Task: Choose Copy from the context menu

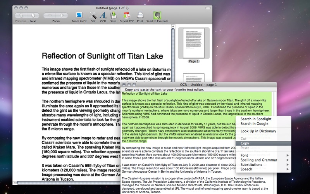Action: tap(263, 143)
